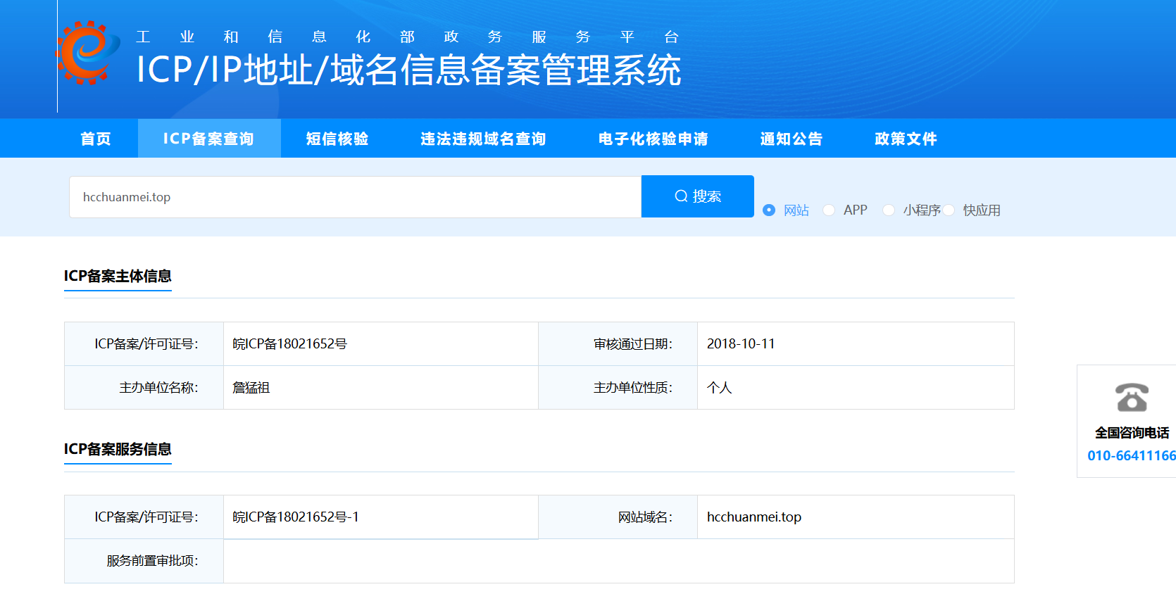Click the hotline number 010-66411166

(1132, 455)
